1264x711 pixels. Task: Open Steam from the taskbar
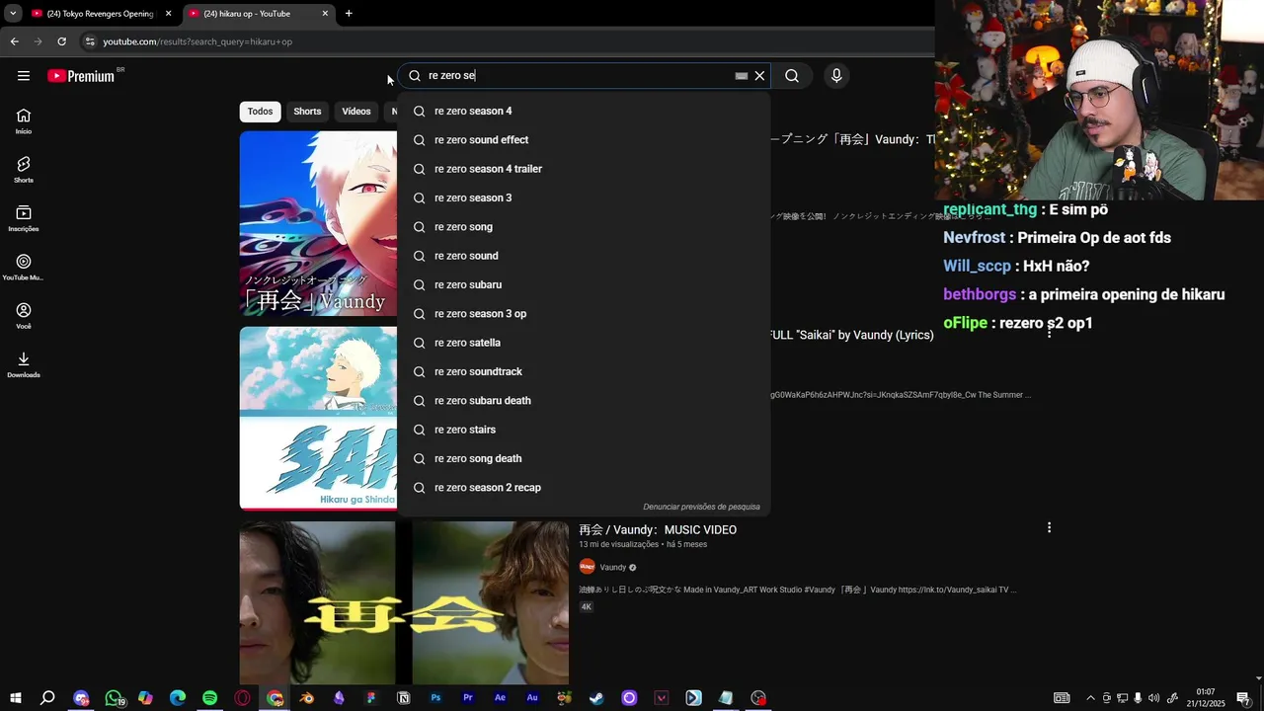click(596, 698)
